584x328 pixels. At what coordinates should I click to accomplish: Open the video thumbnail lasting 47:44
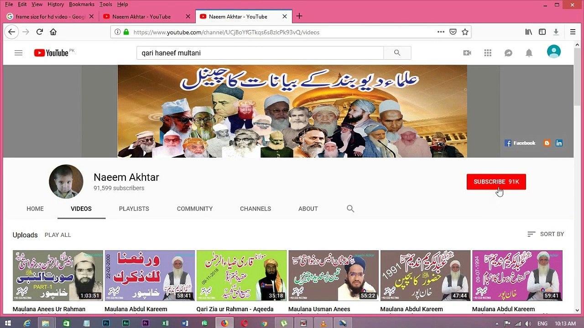point(425,276)
